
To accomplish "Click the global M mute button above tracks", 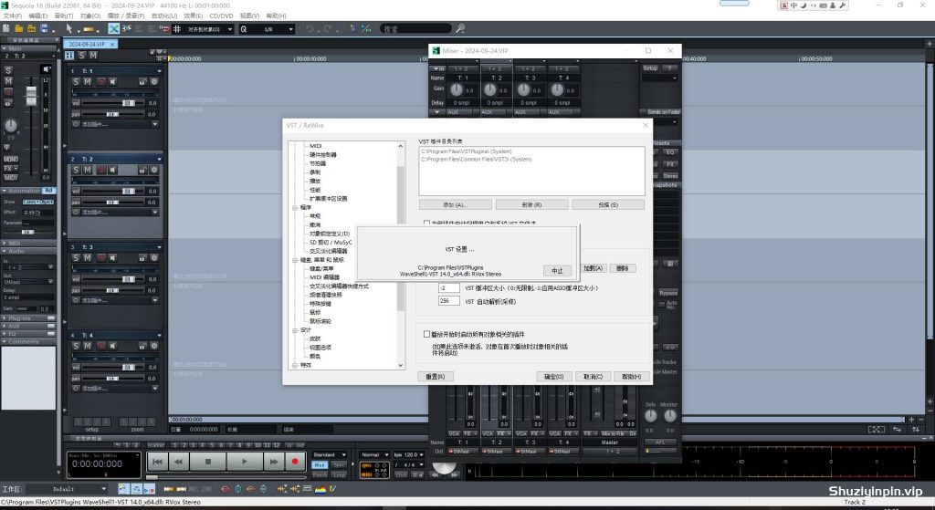I will click(x=93, y=56).
